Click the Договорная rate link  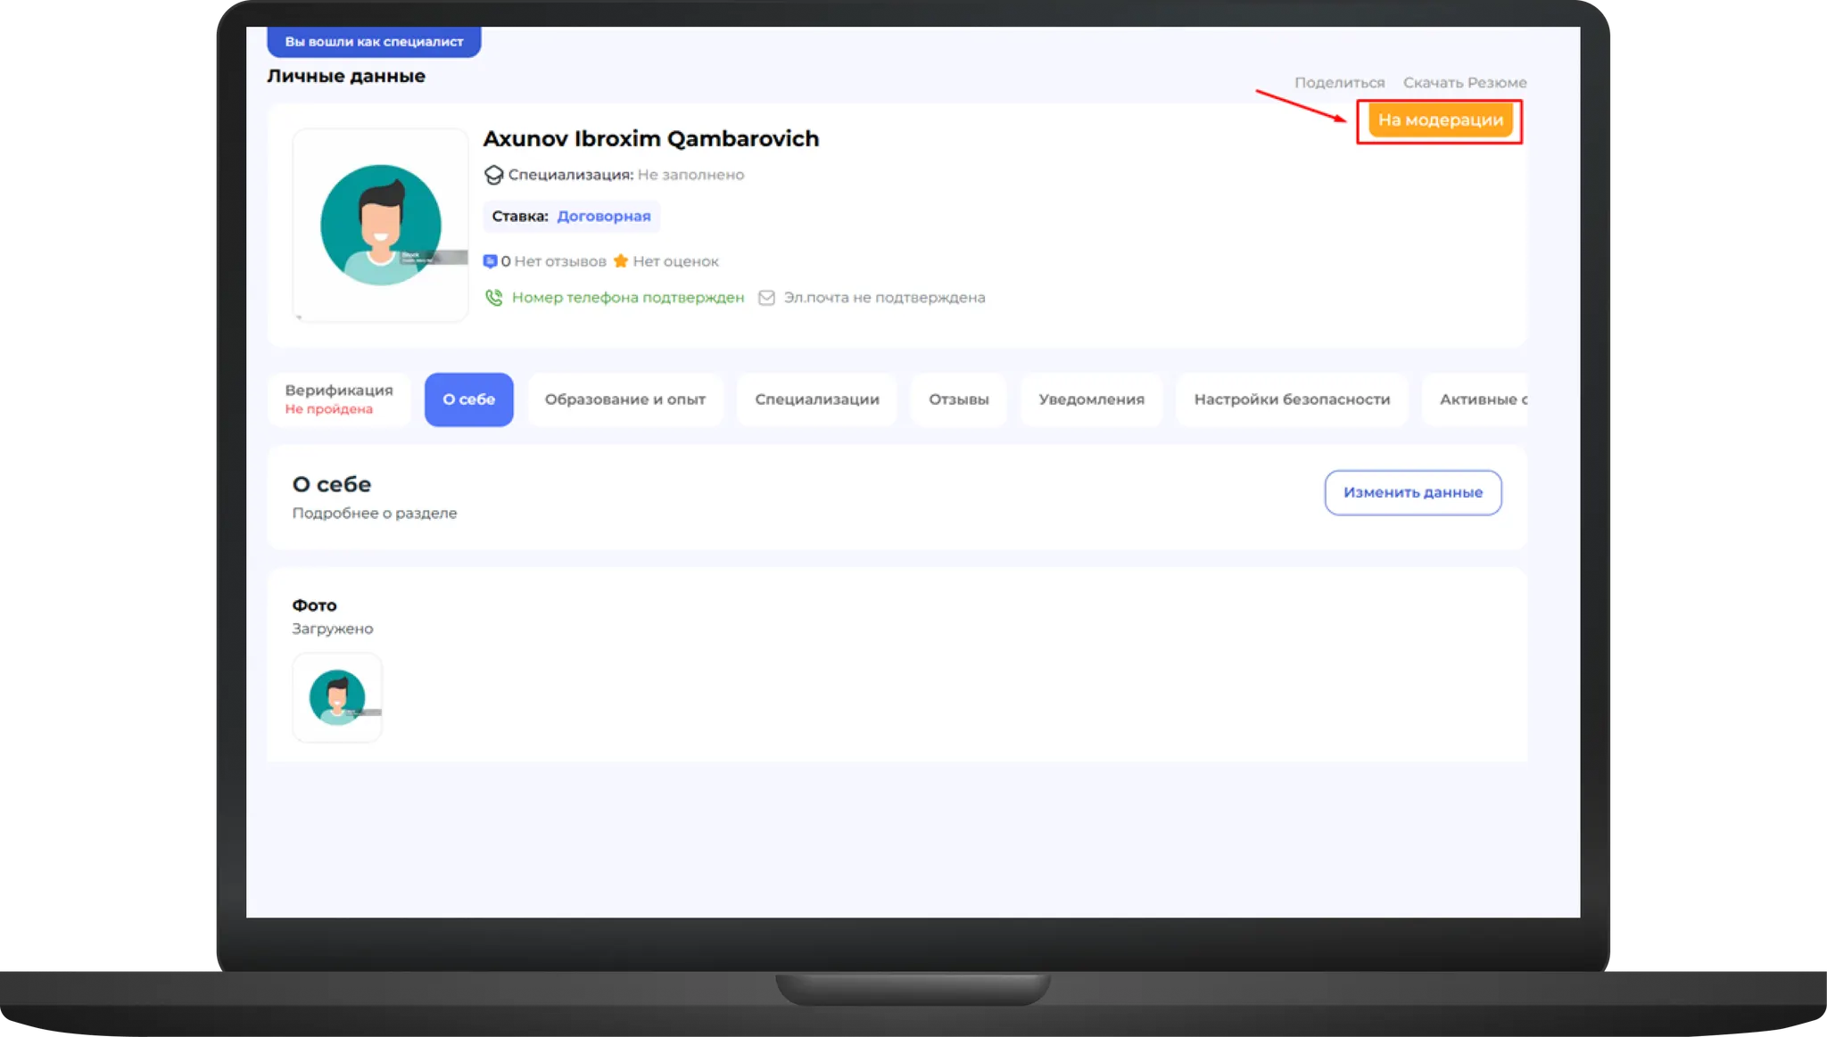604,217
